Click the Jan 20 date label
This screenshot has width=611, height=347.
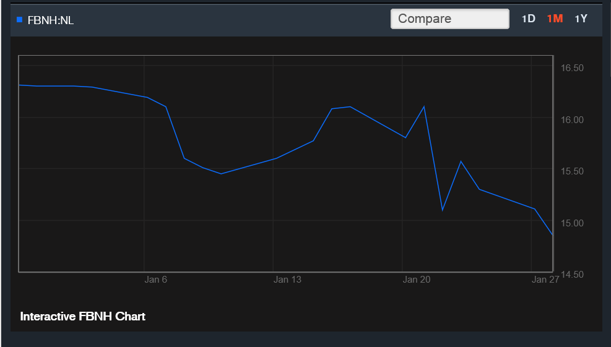pos(416,280)
